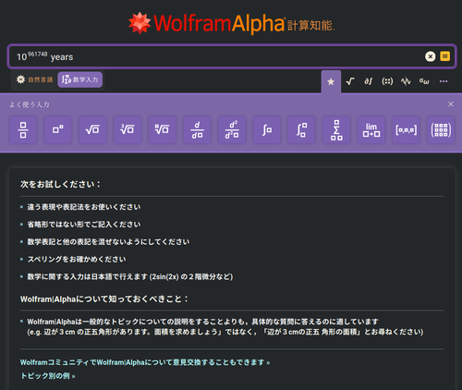Insert an indefinite integral template
Viewport: 462px width, 390px height.
tap(267, 129)
